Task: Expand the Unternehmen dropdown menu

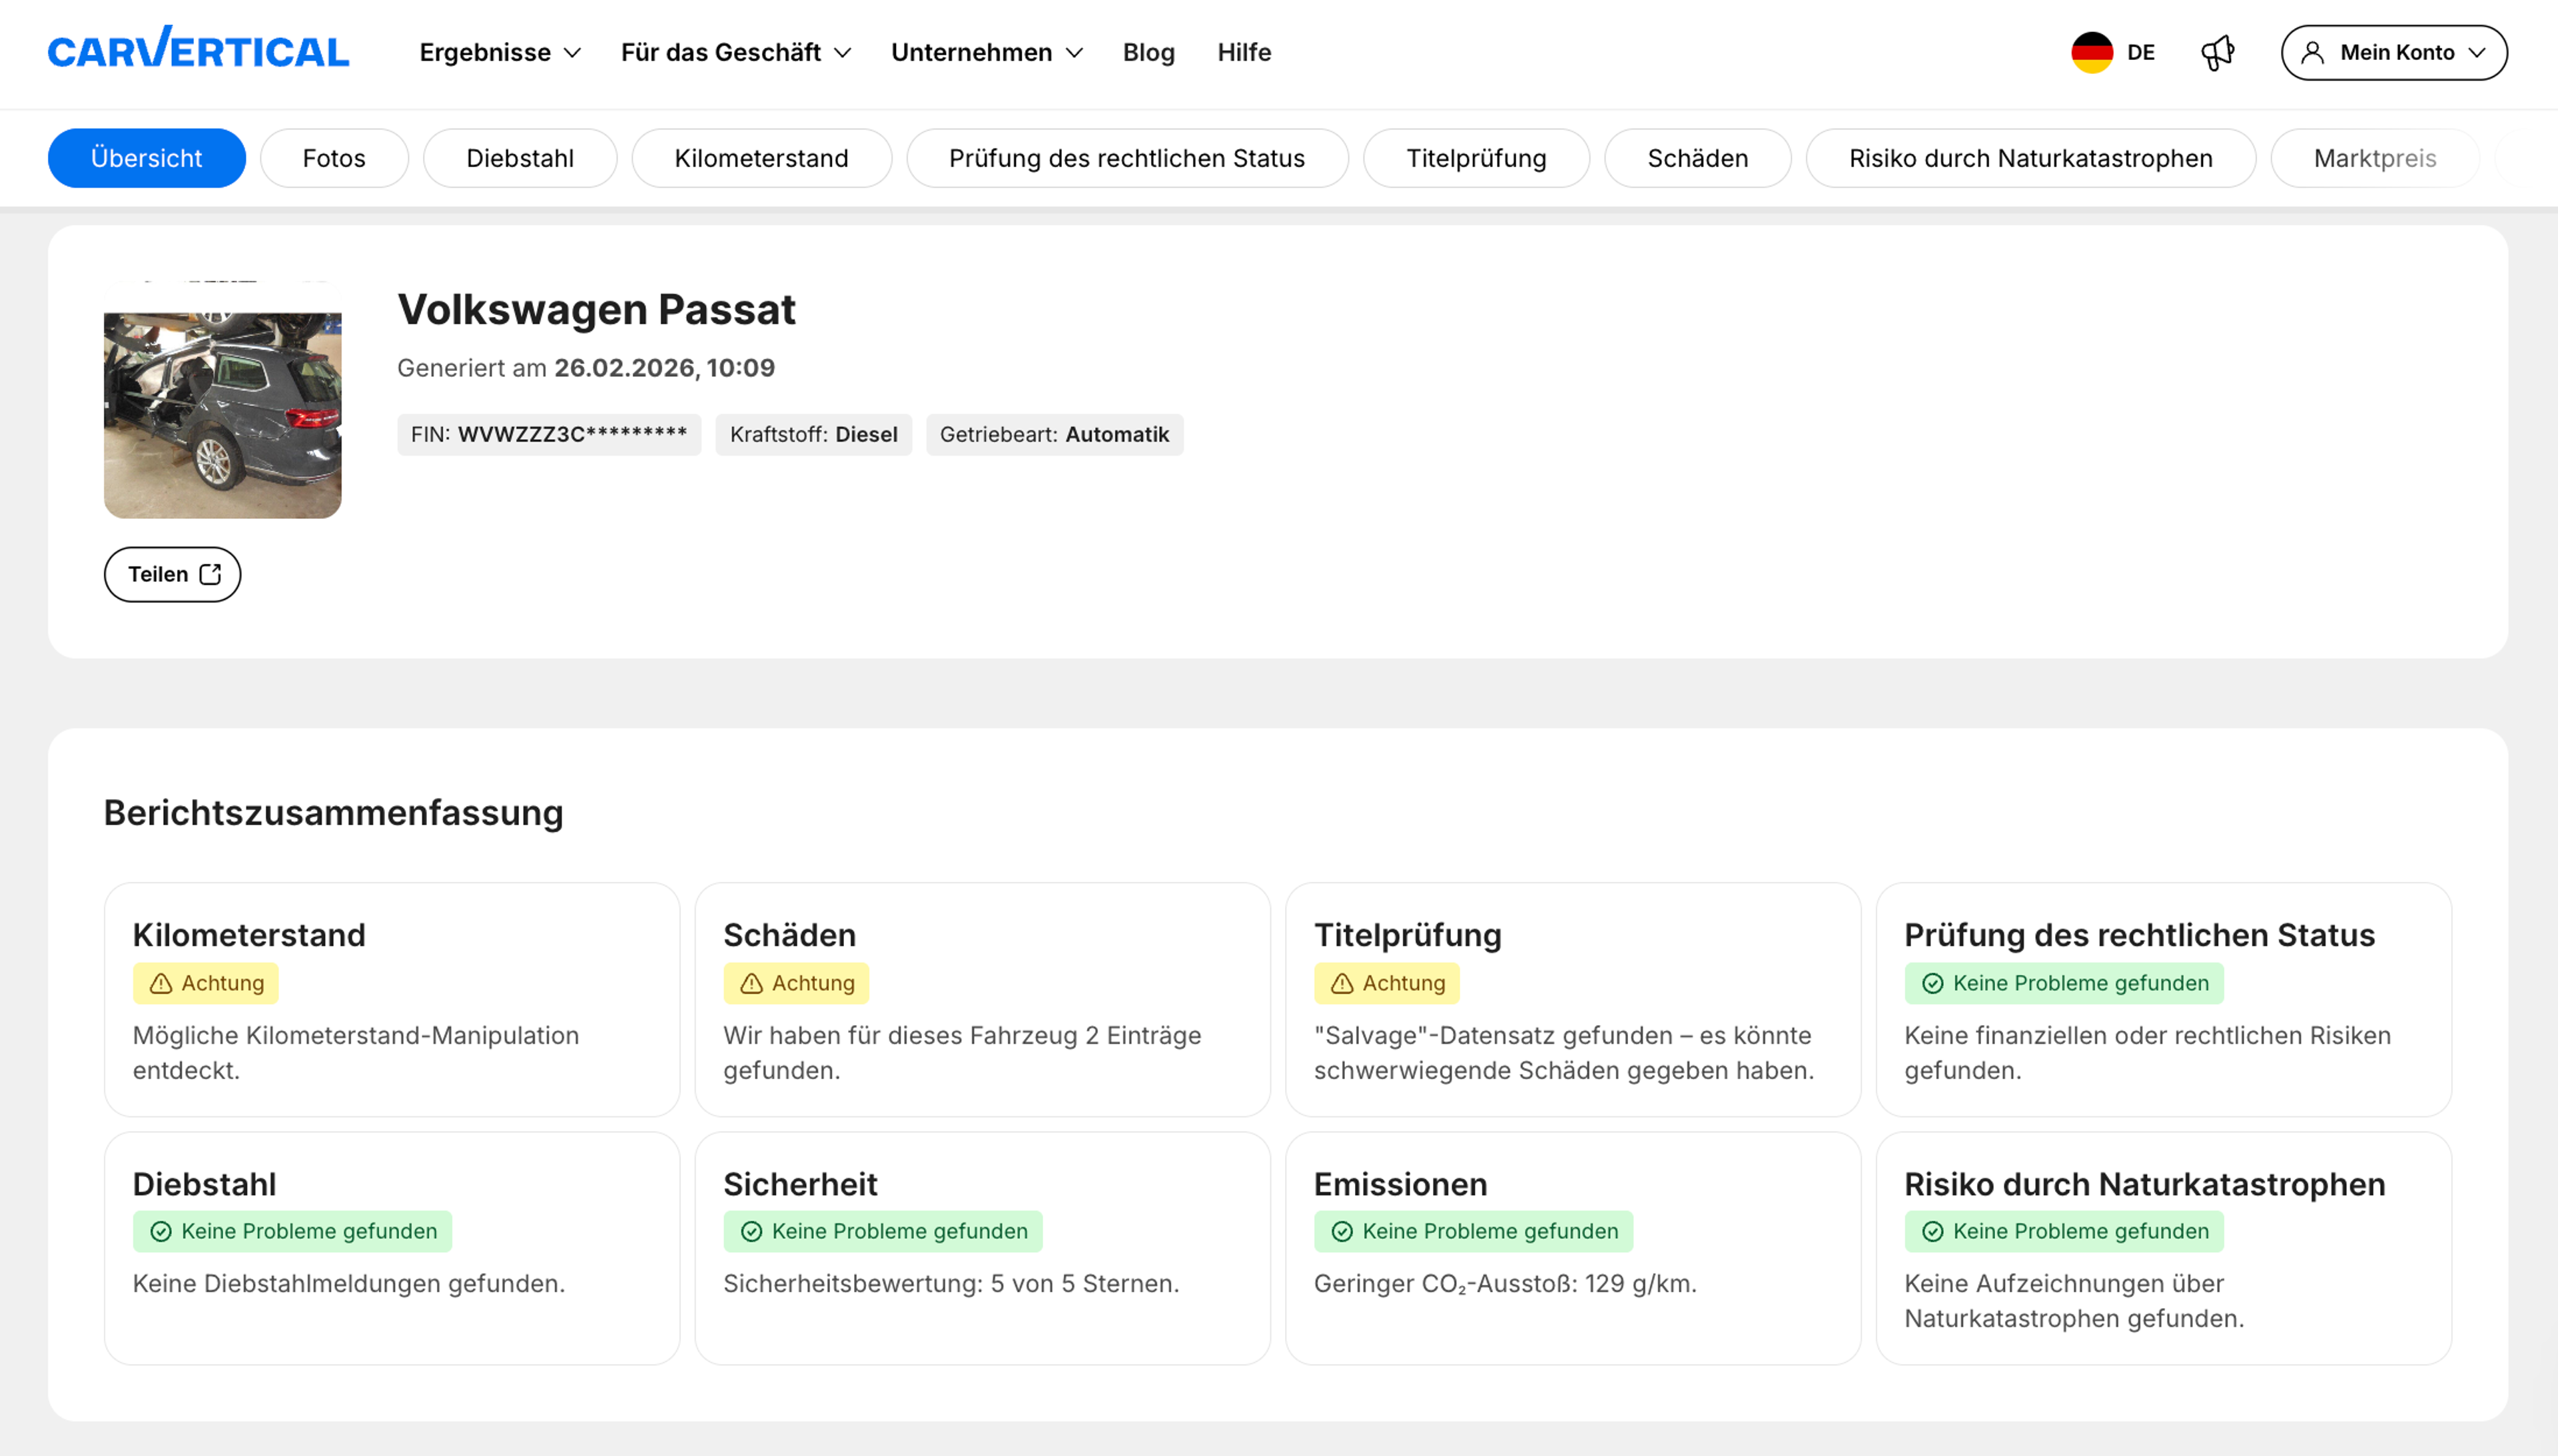Action: 987,52
